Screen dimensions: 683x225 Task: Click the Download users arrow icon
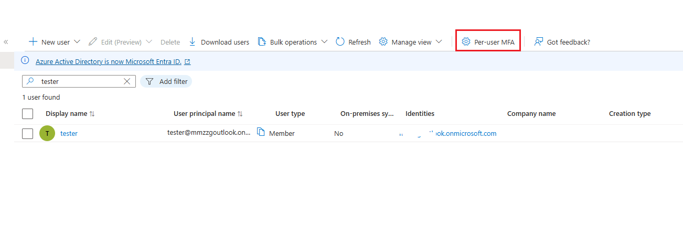pyautogui.click(x=192, y=42)
